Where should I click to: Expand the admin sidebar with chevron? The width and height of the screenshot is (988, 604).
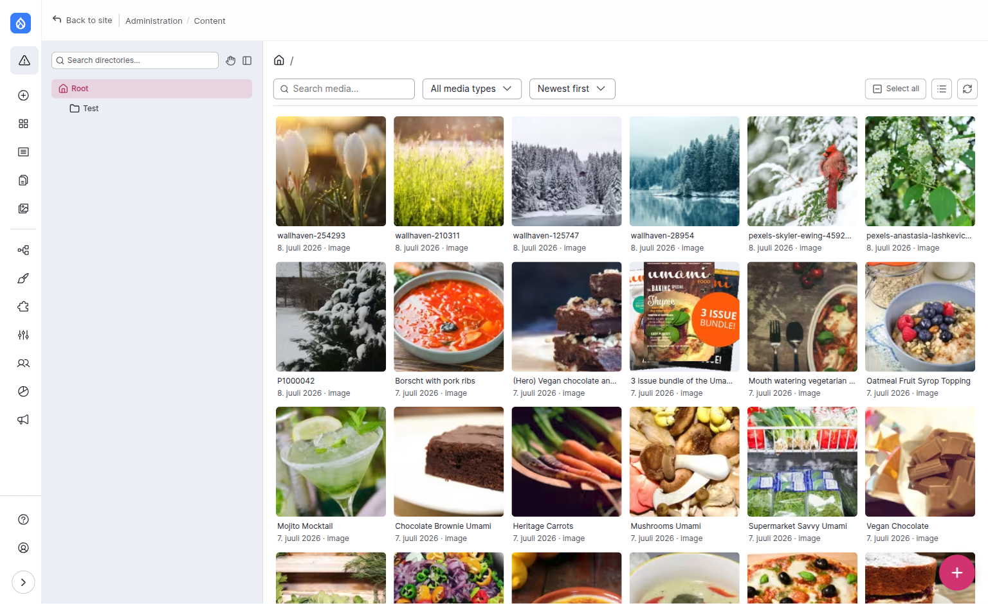(23, 582)
